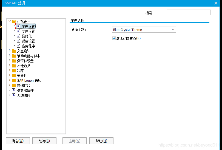The width and height of the screenshot is (222, 150).
Task: Expand the 多语种设置 tree node
Action: click(x=10, y=60)
